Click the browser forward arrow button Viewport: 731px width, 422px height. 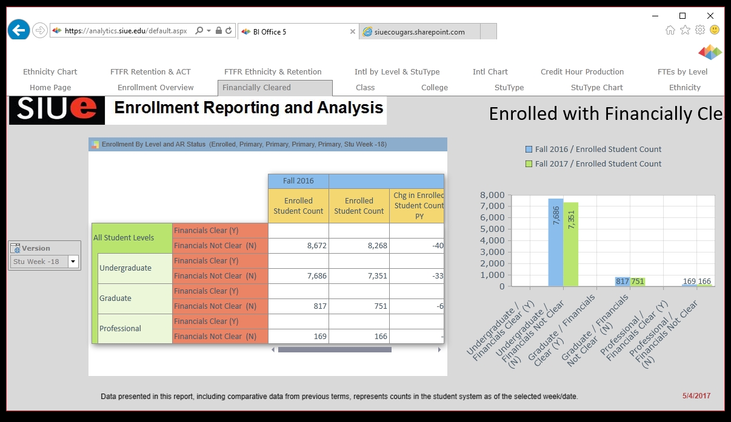pos(40,30)
